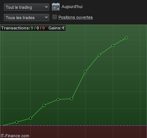Click the 'Gains:€' label
Image resolution: width=147 pixels, height=138 pixels.
pyautogui.click(x=57, y=28)
